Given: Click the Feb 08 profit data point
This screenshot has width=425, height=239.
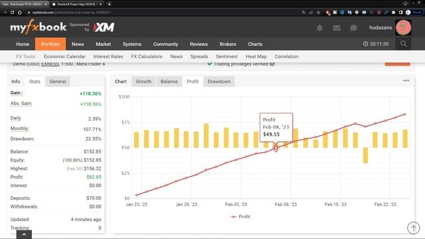Looking at the screenshot, I should (x=276, y=148).
